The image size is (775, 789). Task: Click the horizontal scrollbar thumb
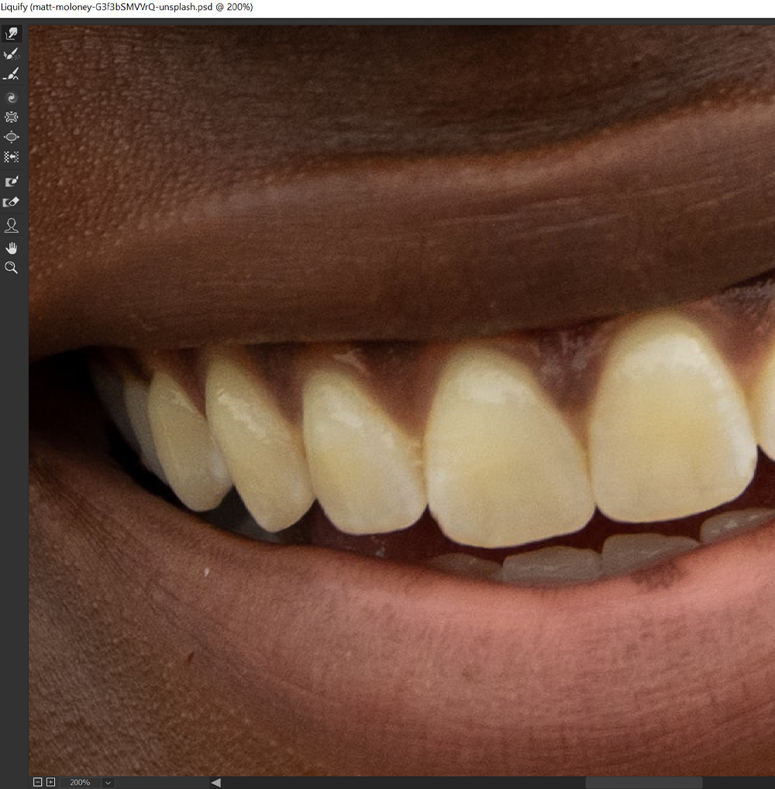[644, 783]
